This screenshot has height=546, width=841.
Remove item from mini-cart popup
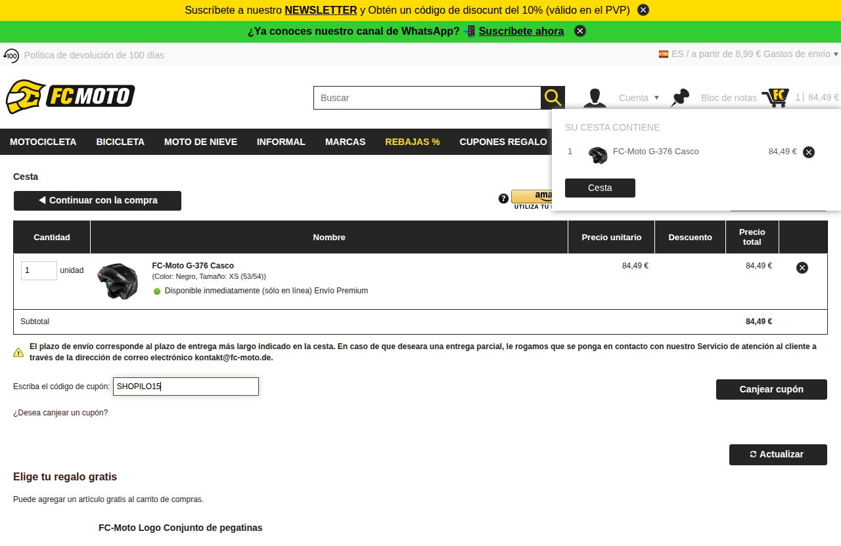pos(809,152)
